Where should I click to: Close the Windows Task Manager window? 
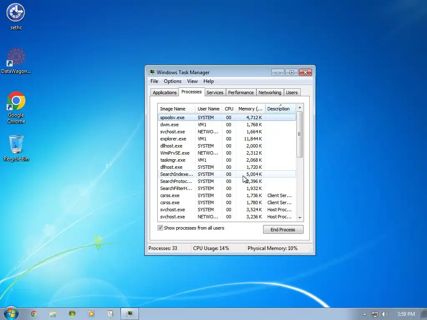point(306,72)
